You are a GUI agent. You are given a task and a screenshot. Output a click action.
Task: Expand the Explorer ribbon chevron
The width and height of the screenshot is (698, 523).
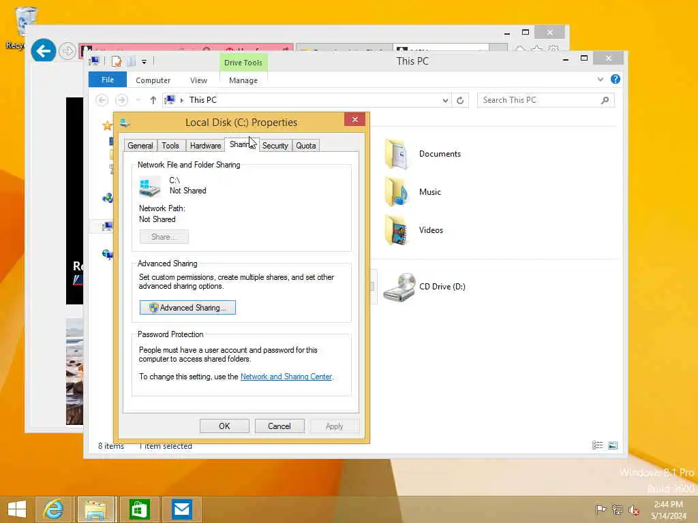[x=601, y=79]
